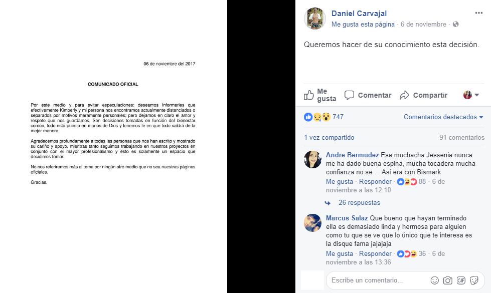This screenshot has width=491, height=293.
Task: Click the public globe privacy icon
Action: click(455, 24)
